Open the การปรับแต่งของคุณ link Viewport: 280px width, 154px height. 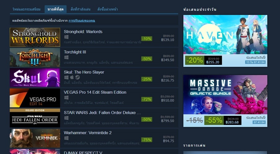82,21
